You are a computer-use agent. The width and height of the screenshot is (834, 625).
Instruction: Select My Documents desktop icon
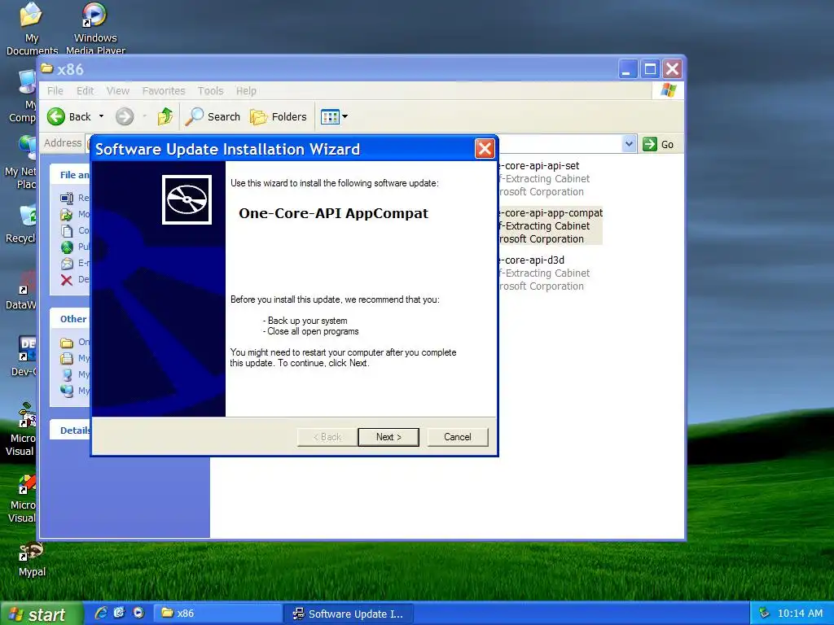32,28
